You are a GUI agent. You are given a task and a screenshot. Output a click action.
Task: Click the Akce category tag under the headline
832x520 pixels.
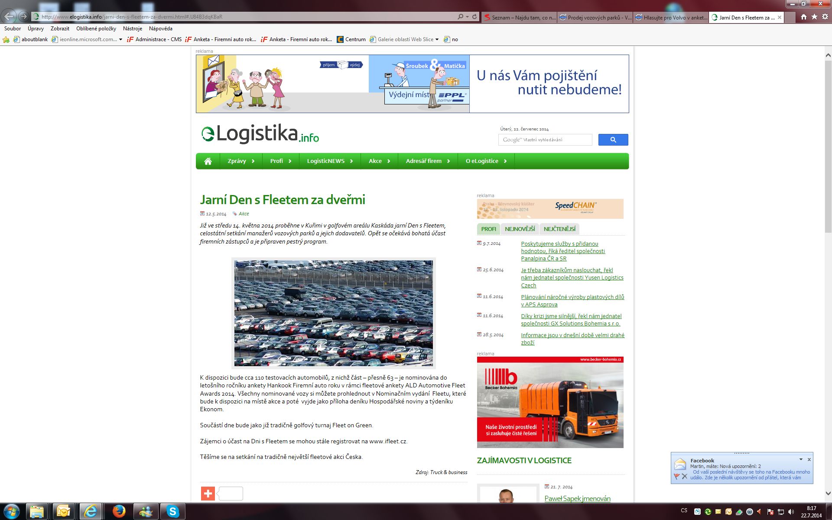(244, 214)
